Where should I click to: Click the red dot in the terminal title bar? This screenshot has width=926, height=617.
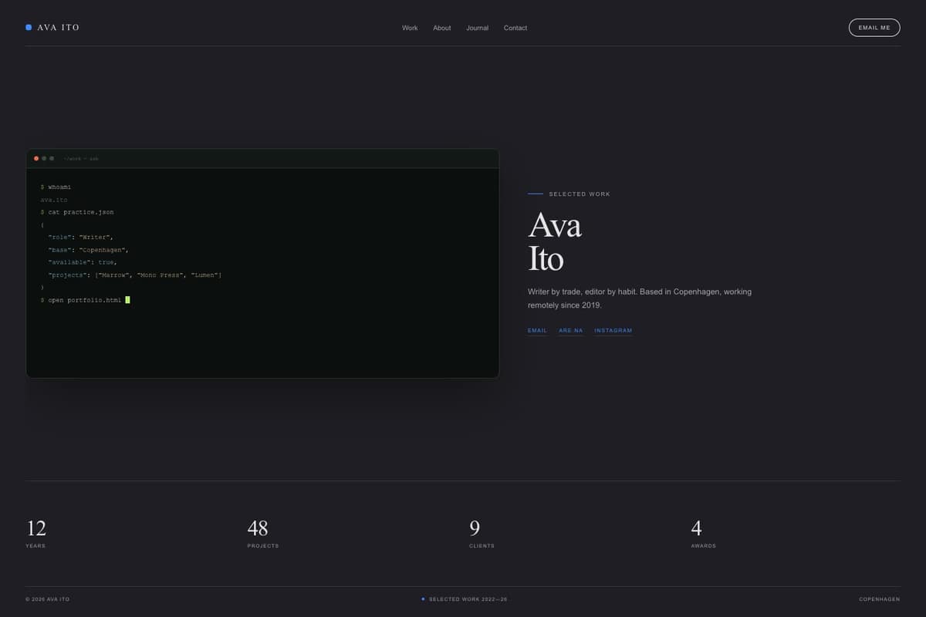36,158
